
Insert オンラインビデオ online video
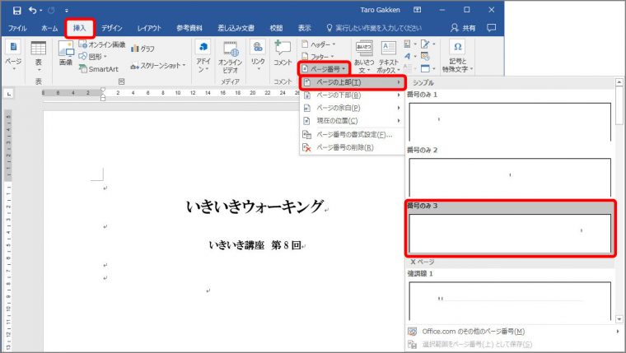pyautogui.click(x=231, y=57)
